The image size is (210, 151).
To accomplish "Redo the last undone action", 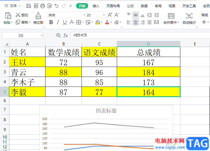I will click(x=64, y=6).
